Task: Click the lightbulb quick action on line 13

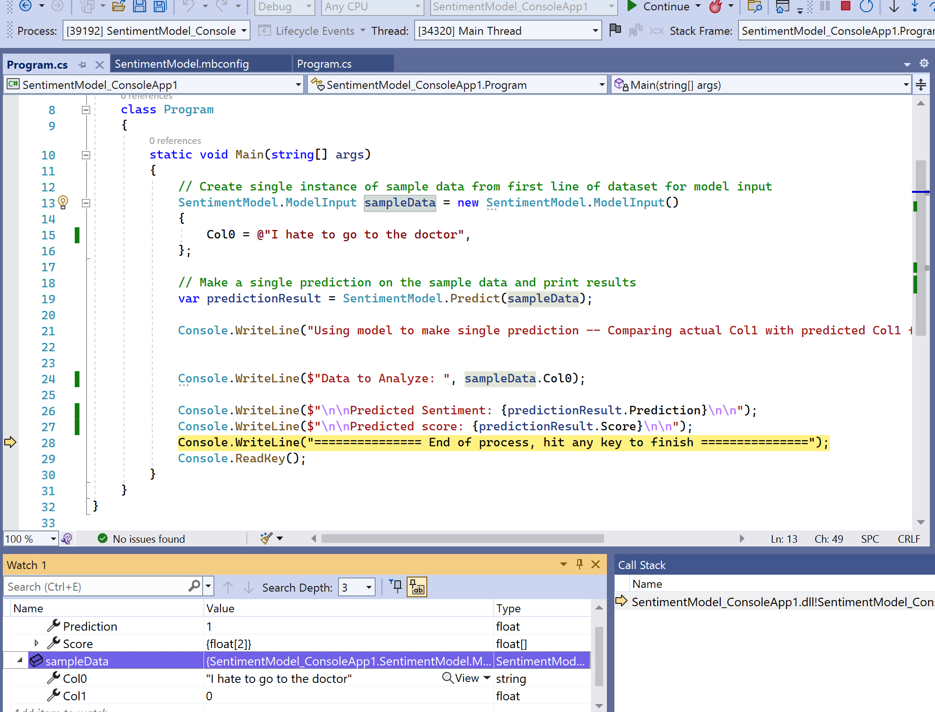Action: (63, 203)
